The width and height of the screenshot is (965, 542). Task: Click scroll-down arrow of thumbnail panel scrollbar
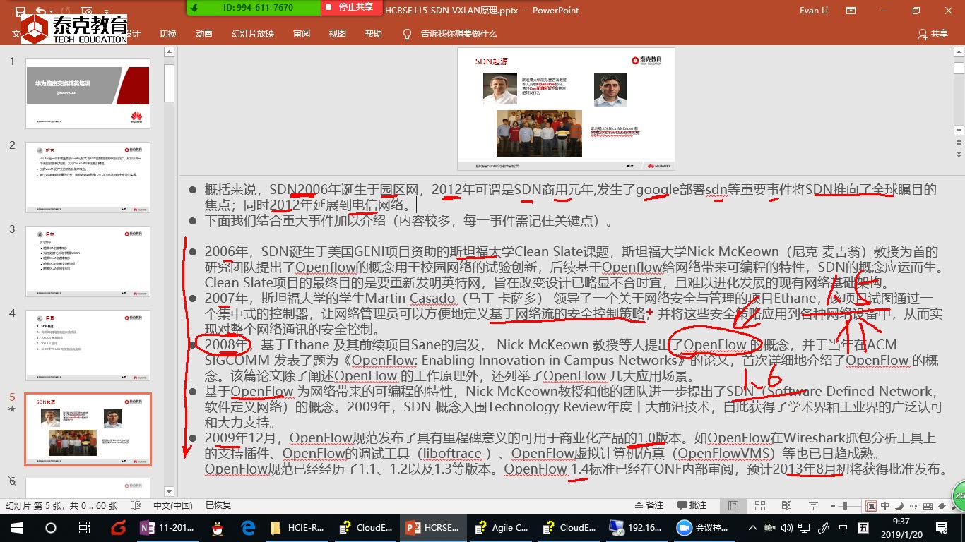tap(169, 491)
